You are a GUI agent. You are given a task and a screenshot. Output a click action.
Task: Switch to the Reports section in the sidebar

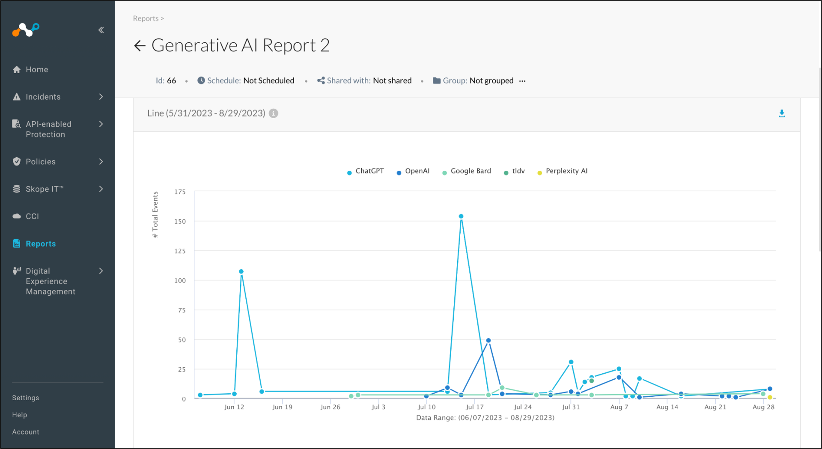pos(40,244)
